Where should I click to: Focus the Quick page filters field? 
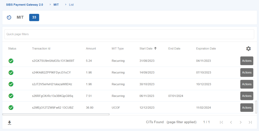[x=129, y=34]
